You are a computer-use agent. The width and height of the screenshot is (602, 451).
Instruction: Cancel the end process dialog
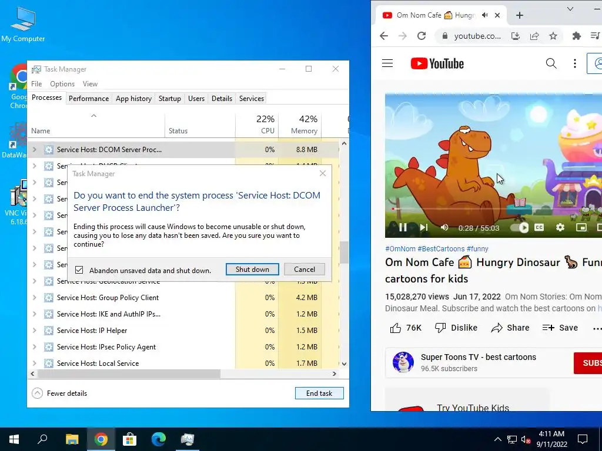coord(305,269)
